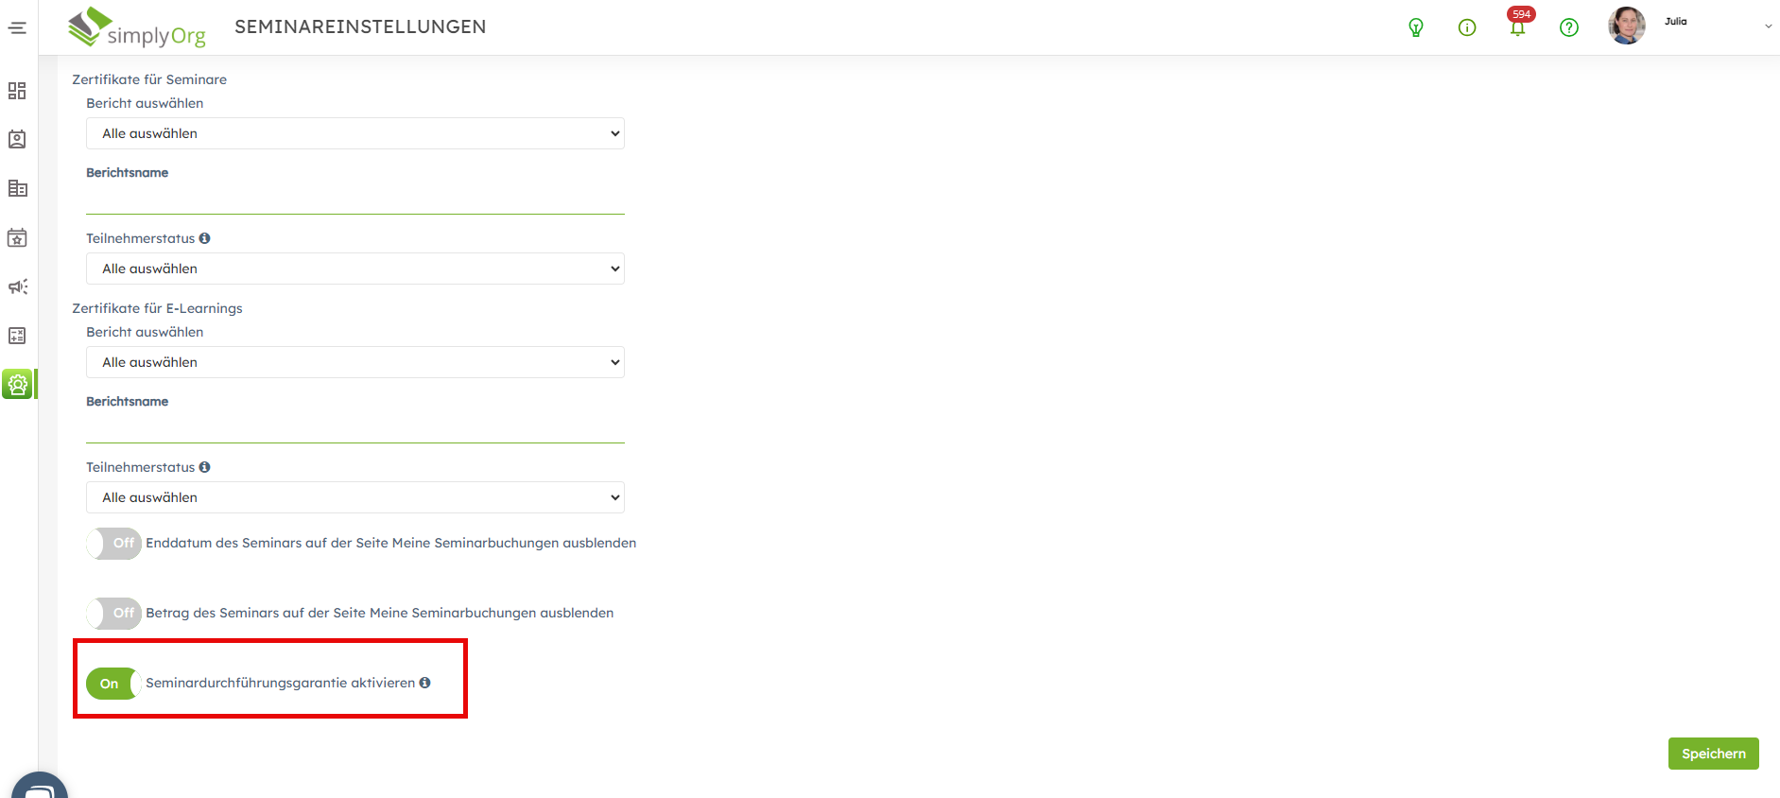Viewport: 1780px width, 798px height.
Task: Open Bericht auswählen dropdown for E-Learnings certificates
Action: (354, 362)
